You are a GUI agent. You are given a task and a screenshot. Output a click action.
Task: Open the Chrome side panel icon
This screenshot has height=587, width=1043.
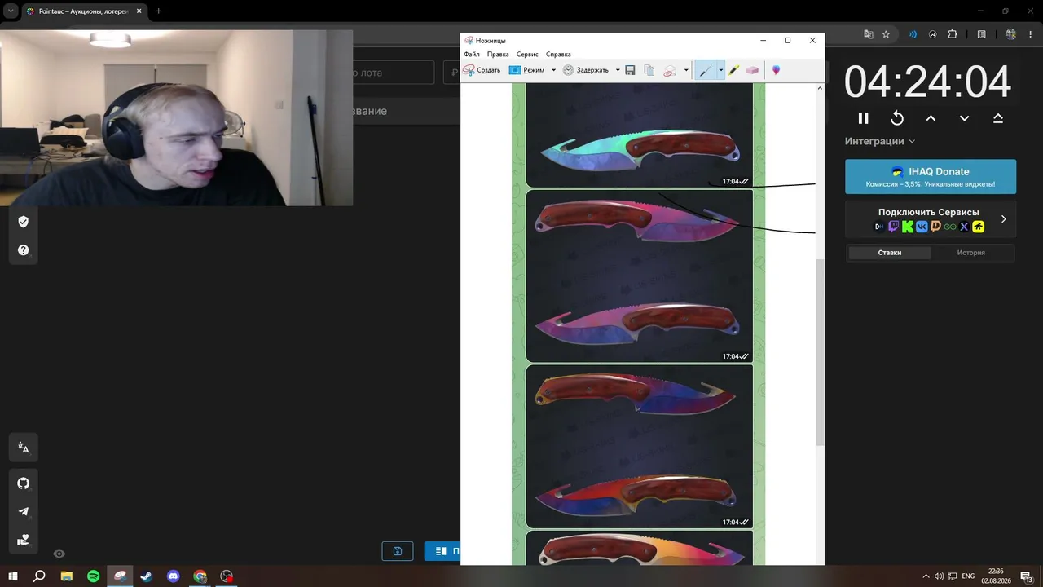click(982, 34)
